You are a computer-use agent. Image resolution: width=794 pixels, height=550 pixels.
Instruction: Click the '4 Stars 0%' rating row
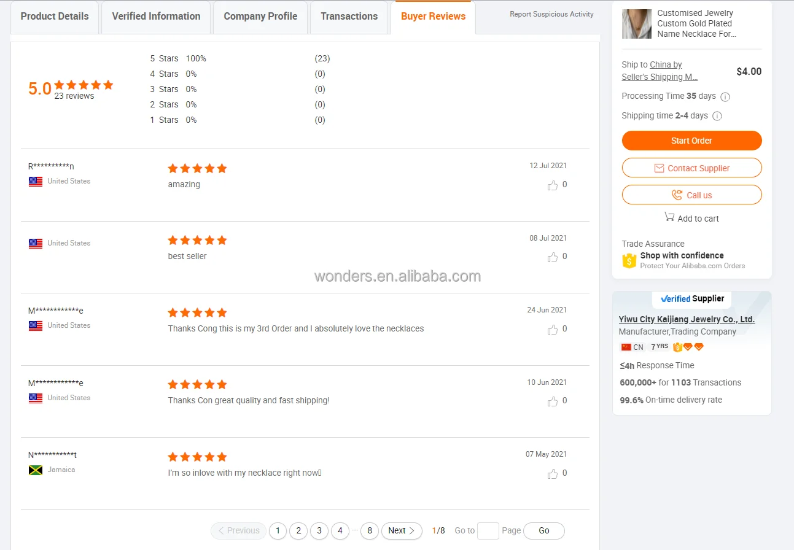(x=238, y=74)
